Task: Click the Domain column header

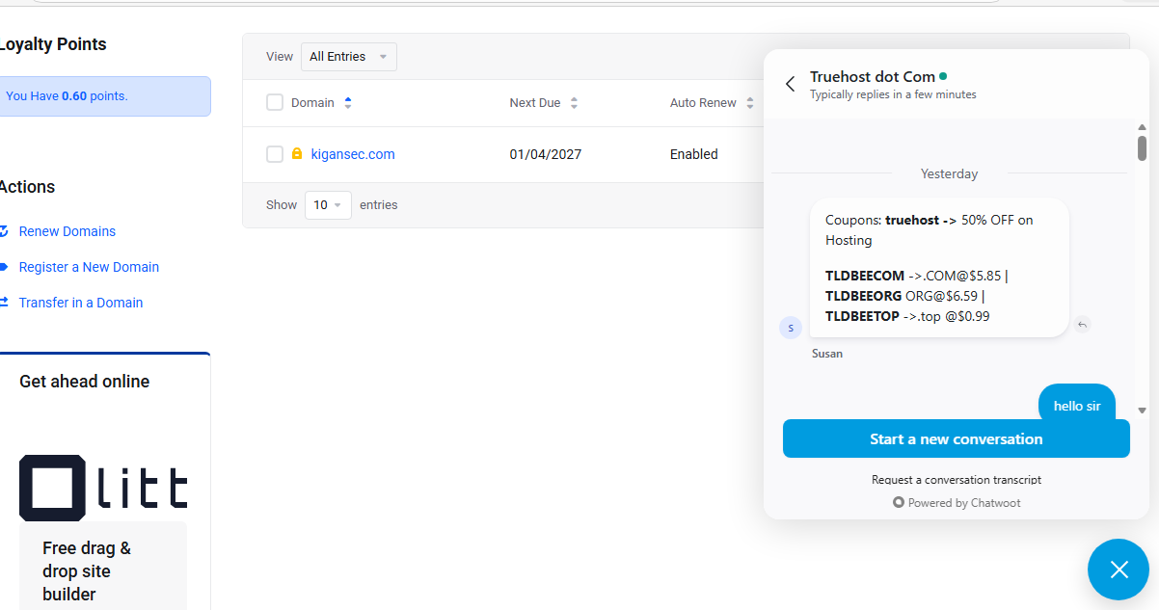Action: pyautogui.click(x=312, y=103)
